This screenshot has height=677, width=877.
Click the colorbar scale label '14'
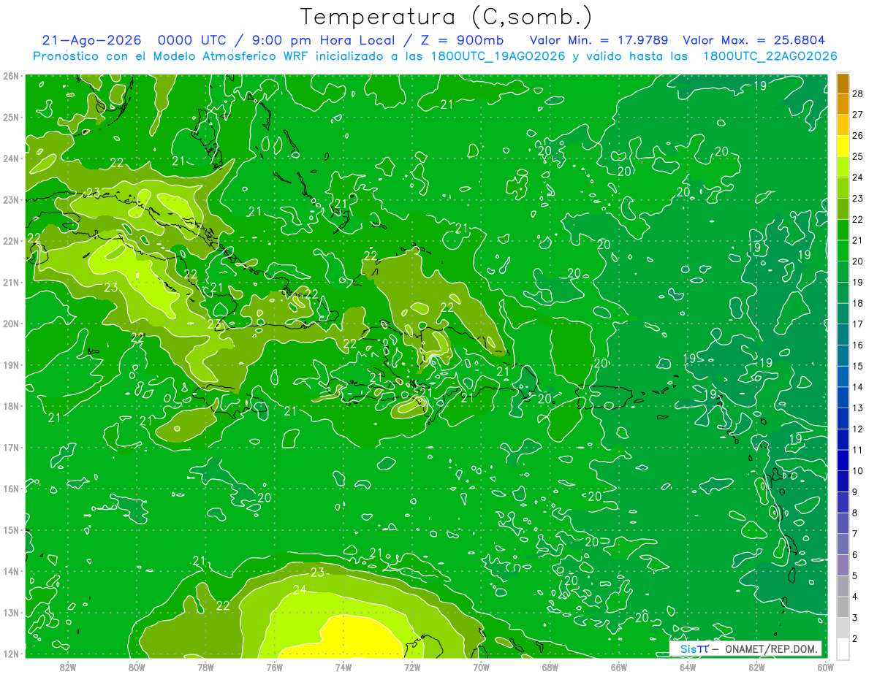858,387
